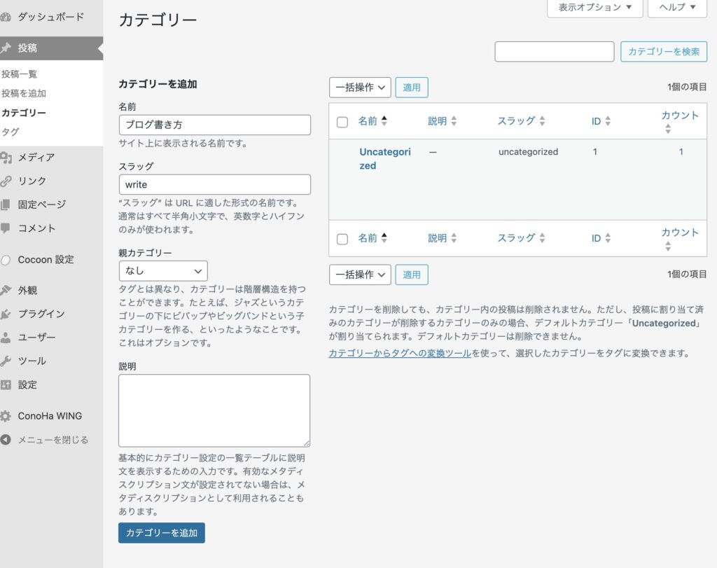Click the Appearance paintbrush icon
This screenshot has height=568, width=717.
click(6, 291)
